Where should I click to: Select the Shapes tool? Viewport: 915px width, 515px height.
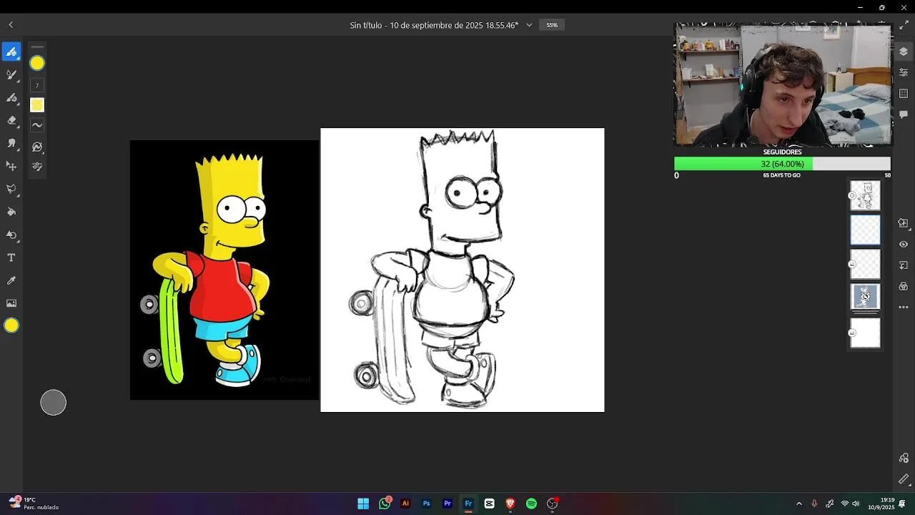[x=11, y=235]
